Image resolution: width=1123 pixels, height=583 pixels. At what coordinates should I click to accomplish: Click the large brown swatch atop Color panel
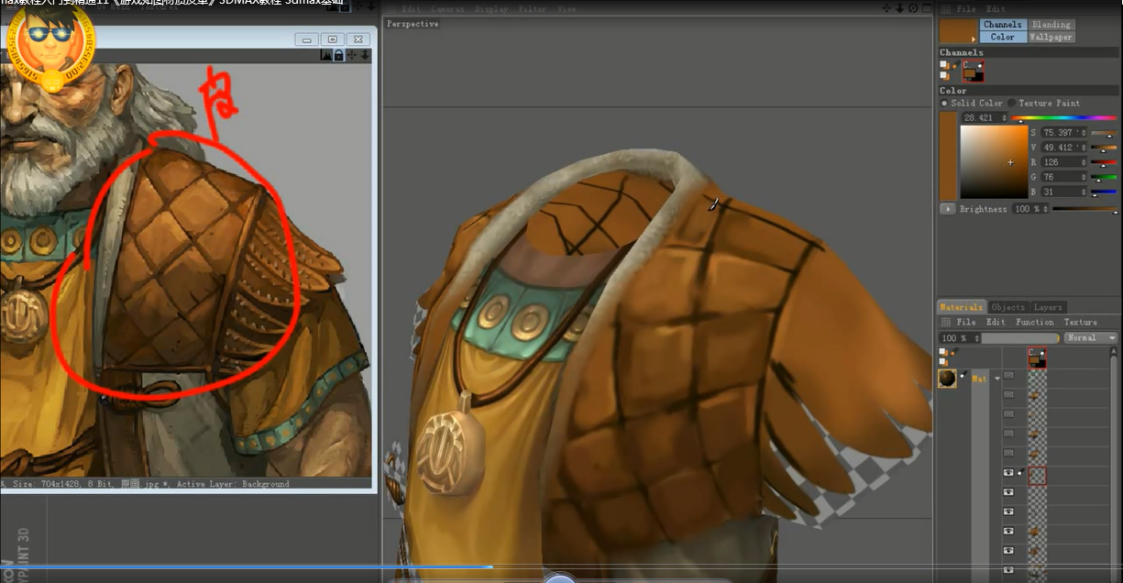coord(959,31)
